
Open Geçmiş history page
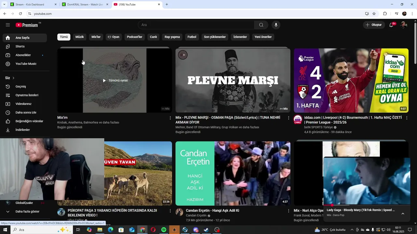25,86
